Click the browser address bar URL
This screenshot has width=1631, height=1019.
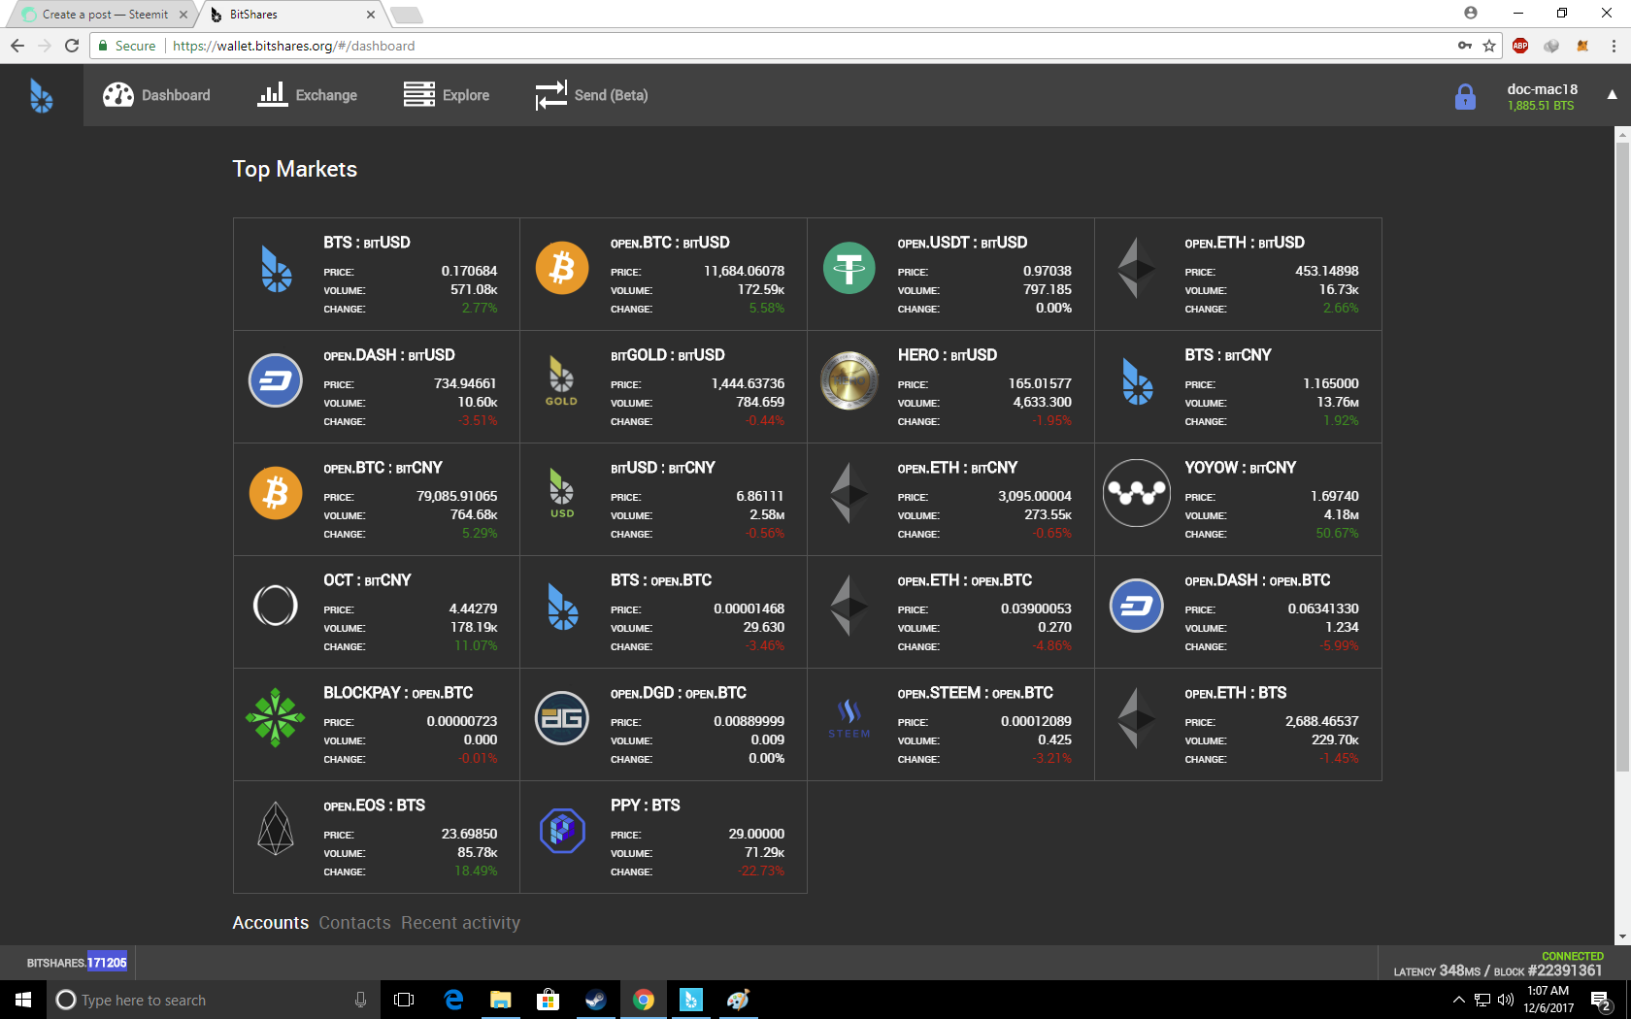pyautogui.click(x=293, y=46)
